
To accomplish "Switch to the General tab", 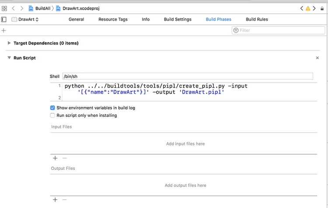I will coord(77,19).
